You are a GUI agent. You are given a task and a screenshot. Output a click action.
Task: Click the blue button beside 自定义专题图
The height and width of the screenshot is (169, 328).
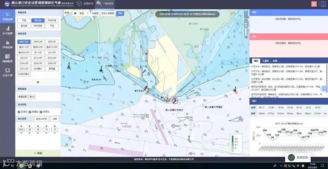click(120, 13)
